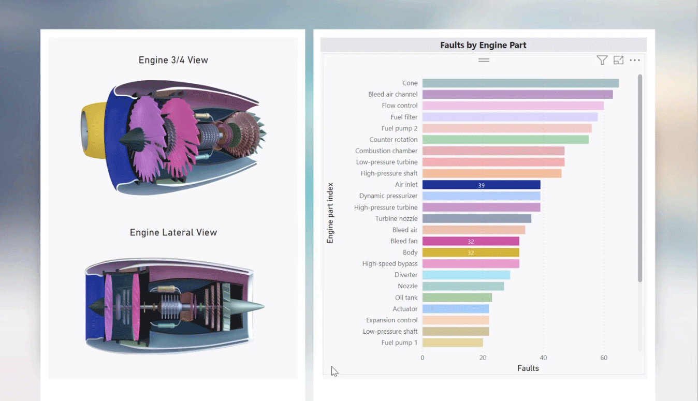The width and height of the screenshot is (698, 401).
Task: Click the High-pressure shaft orange bar
Action: pos(491,173)
